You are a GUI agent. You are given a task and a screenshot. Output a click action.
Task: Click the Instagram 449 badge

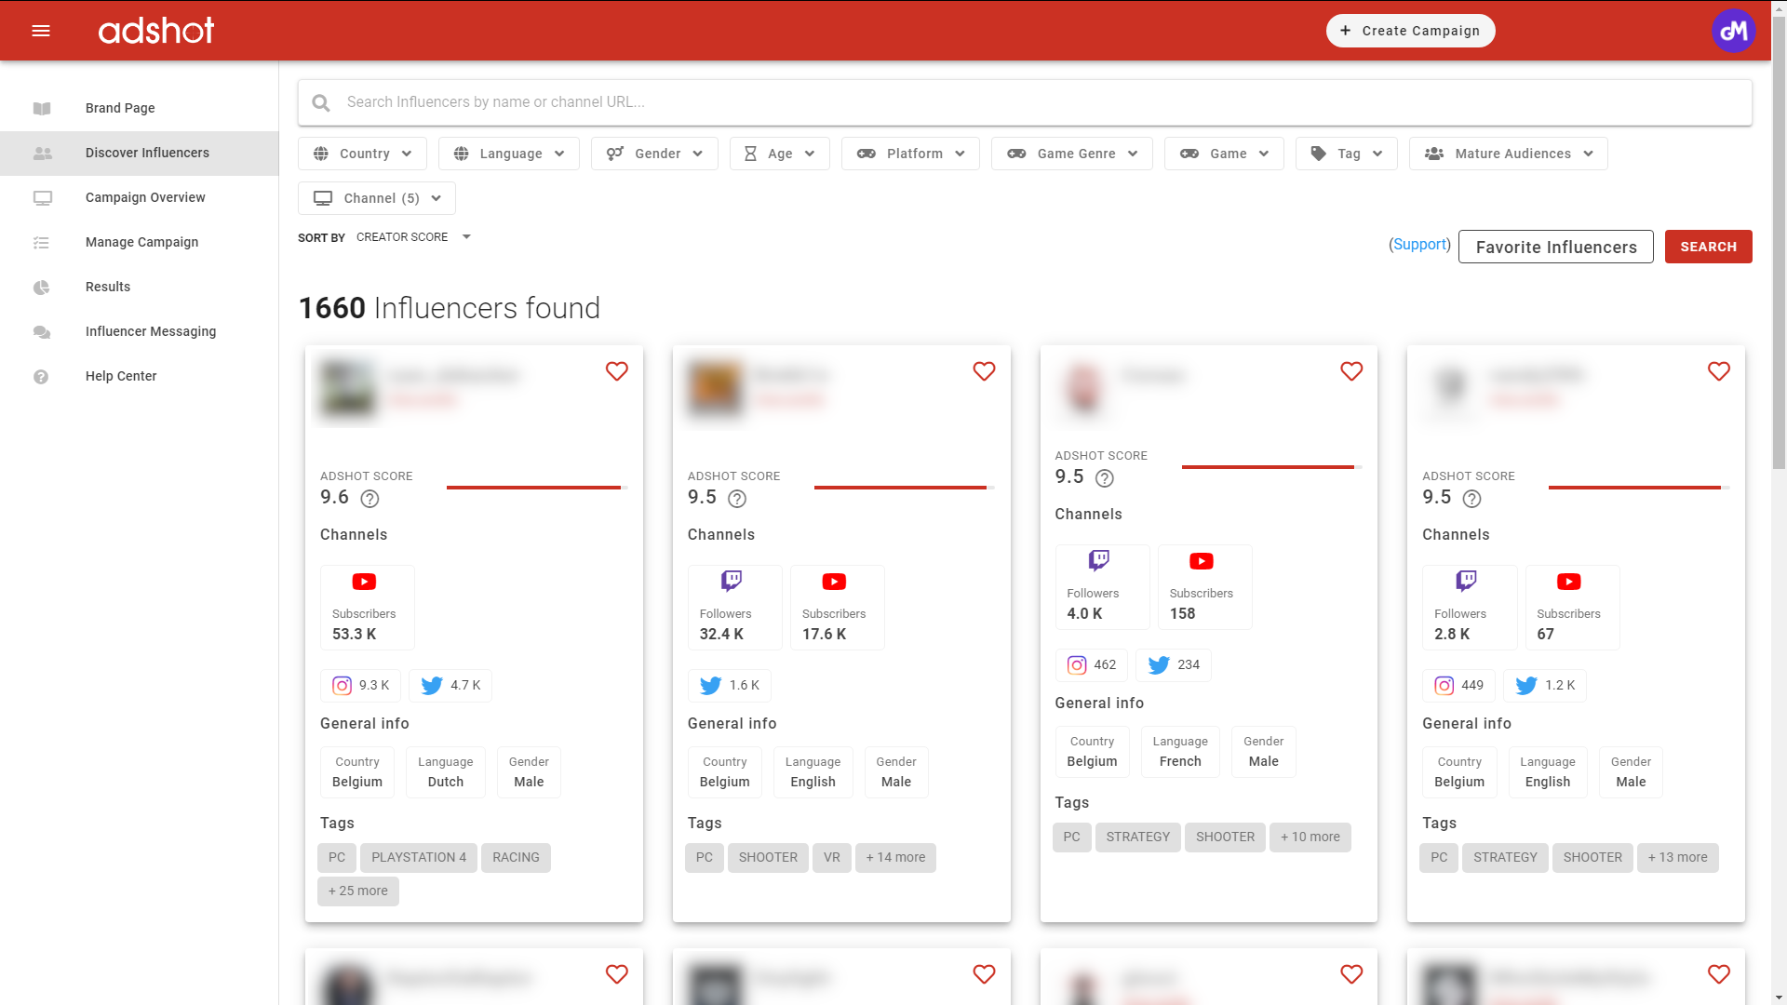click(1459, 686)
